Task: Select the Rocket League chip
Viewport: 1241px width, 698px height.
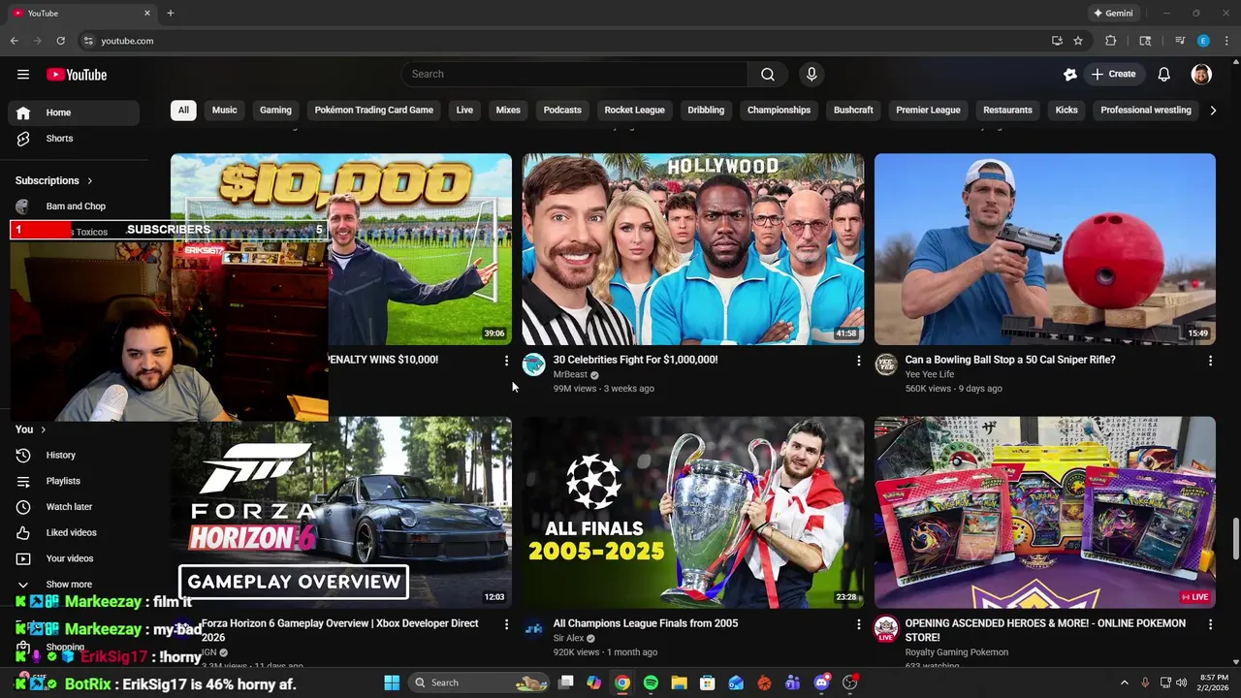Action: tap(634, 111)
